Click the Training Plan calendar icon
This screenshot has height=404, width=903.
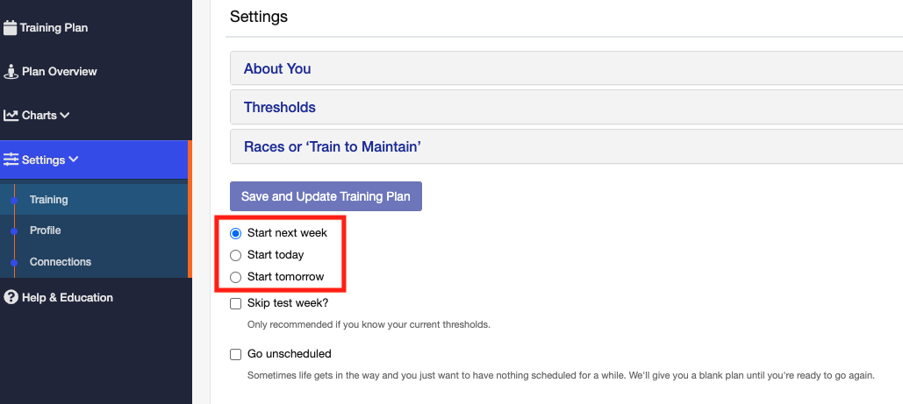10,28
